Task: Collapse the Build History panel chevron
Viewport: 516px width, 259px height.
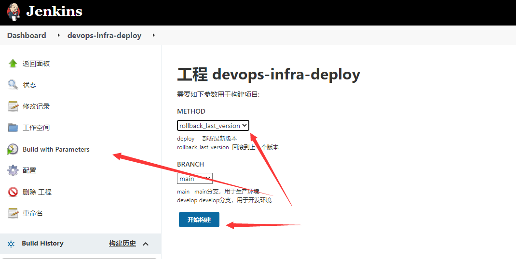Action: (146, 244)
